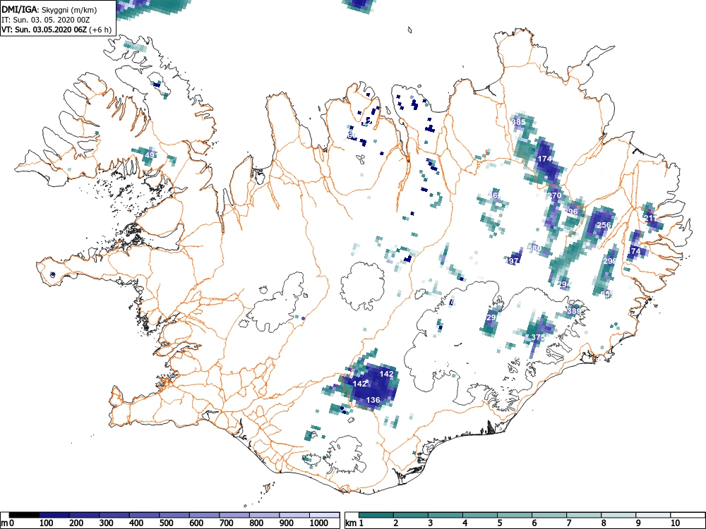Click the 'km' unit label of the right legend

click(x=351, y=523)
